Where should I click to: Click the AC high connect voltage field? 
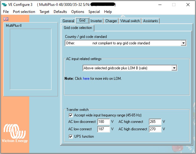155,122
